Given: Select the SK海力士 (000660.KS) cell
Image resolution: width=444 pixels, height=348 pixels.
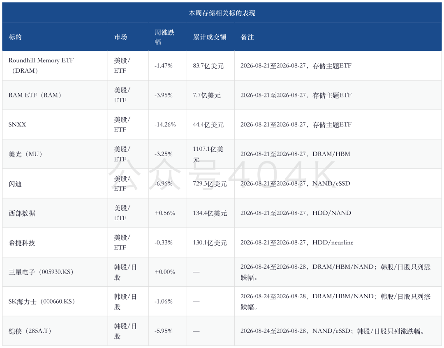Looking at the screenshot, I should tap(55, 302).
